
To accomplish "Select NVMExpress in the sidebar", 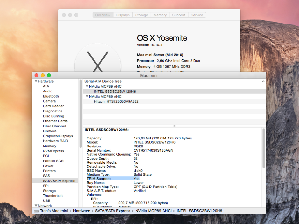I will [53, 151].
